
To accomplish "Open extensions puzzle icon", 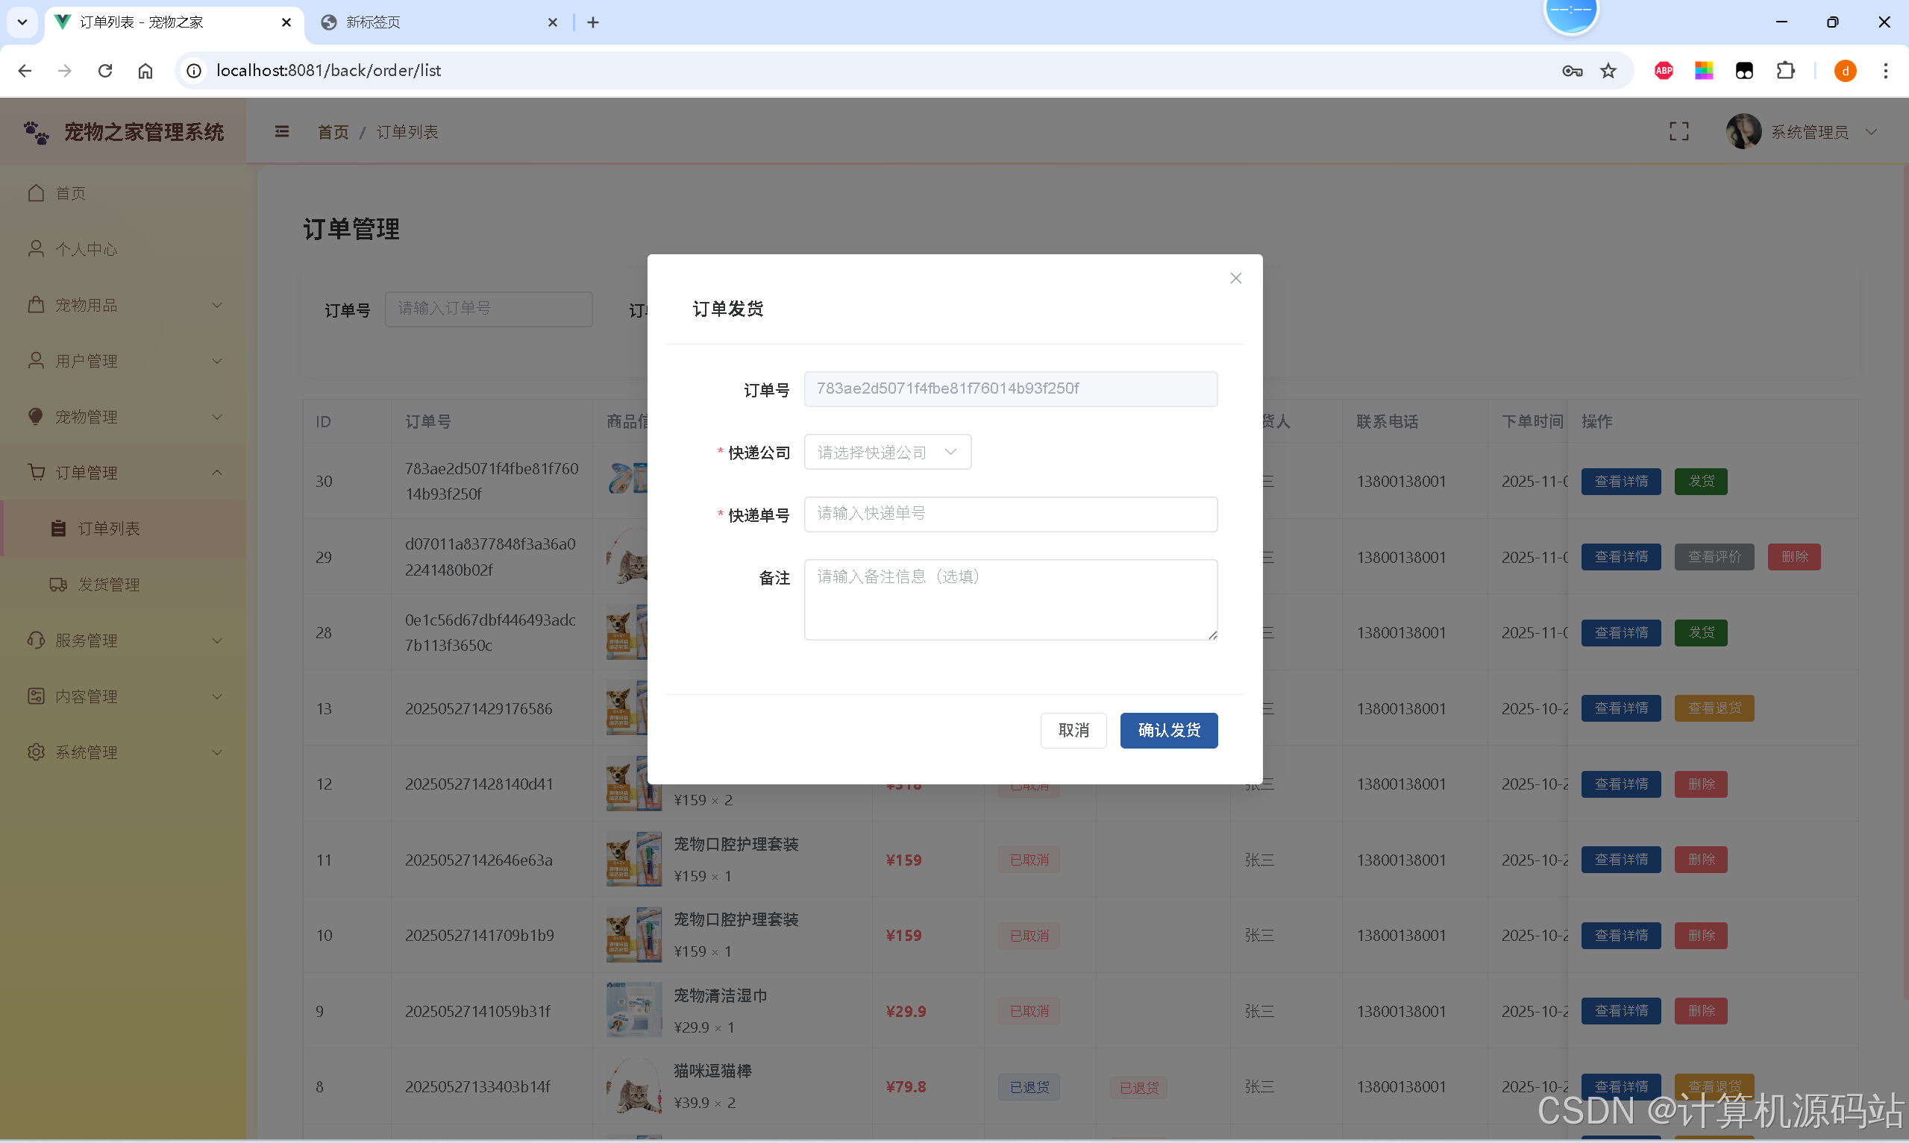I will pyautogui.click(x=1786, y=71).
